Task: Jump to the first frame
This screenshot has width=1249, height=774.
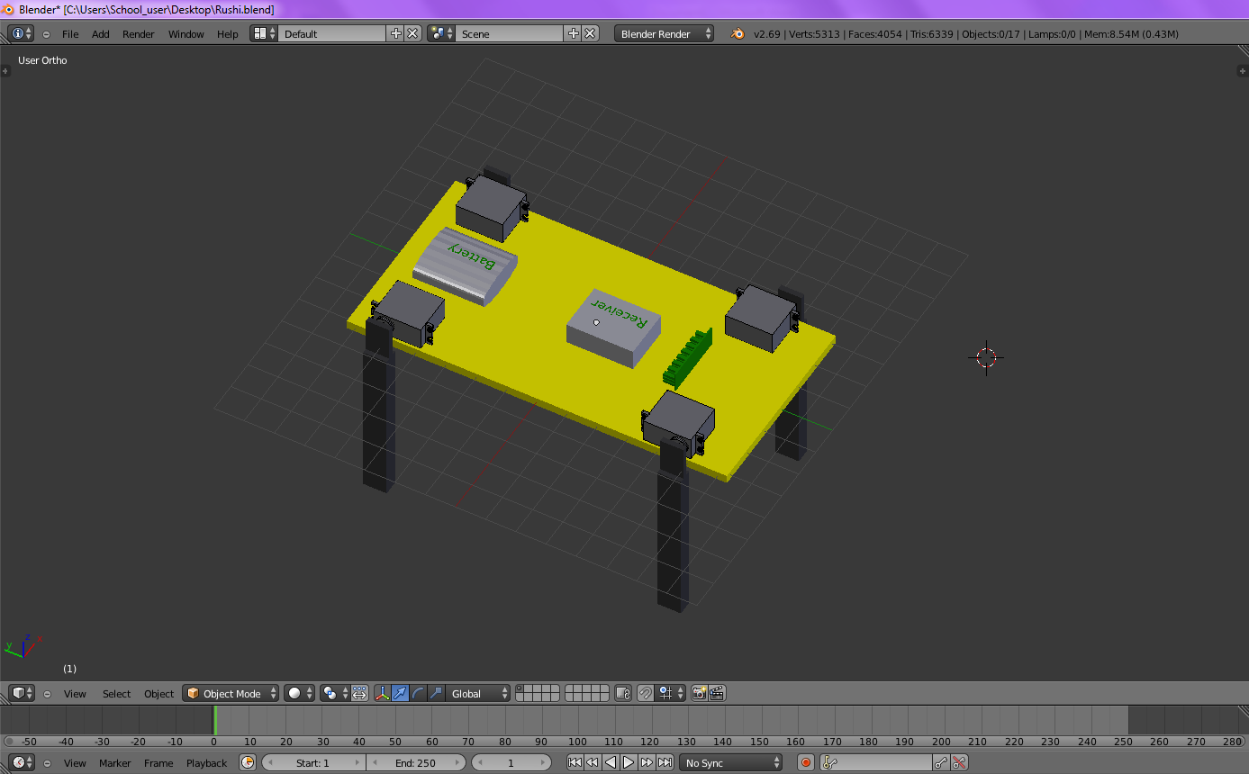Action: click(575, 762)
